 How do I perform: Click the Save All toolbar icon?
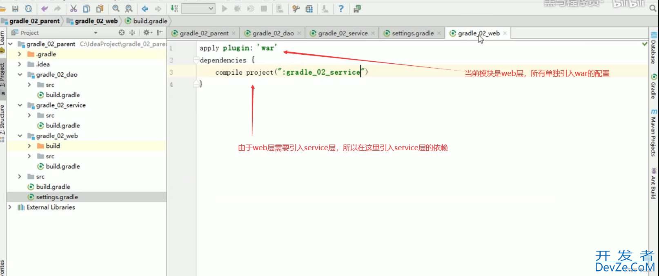pyautogui.click(x=16, y=9)
